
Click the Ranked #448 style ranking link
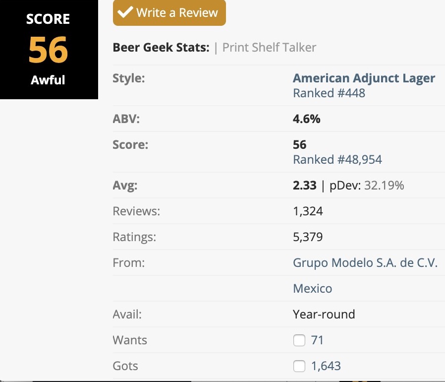click(x=329, y=93)
